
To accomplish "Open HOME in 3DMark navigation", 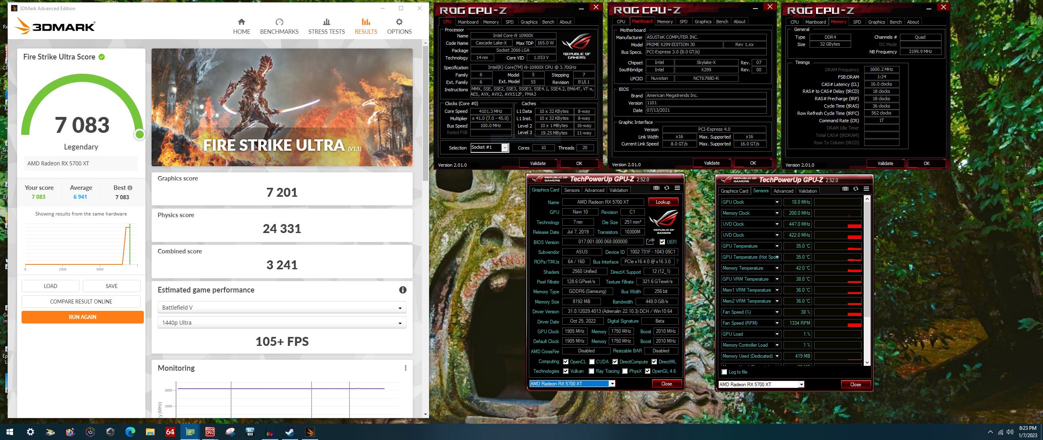I will tap(242, 26).
